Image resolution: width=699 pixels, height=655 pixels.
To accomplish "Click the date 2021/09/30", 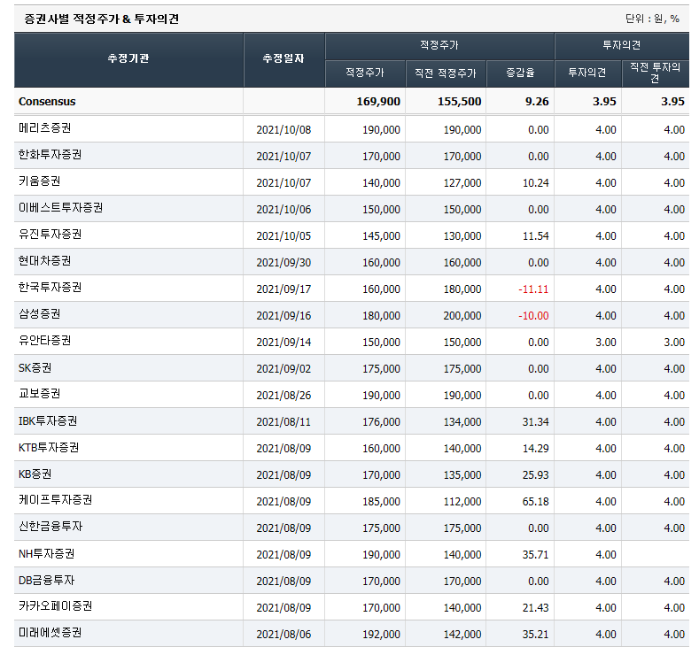I will (283, 263).
